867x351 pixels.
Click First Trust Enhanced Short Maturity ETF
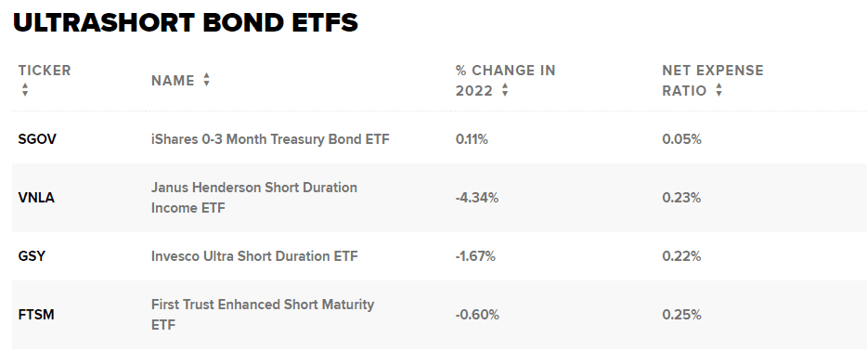click(x=263, y=315)
